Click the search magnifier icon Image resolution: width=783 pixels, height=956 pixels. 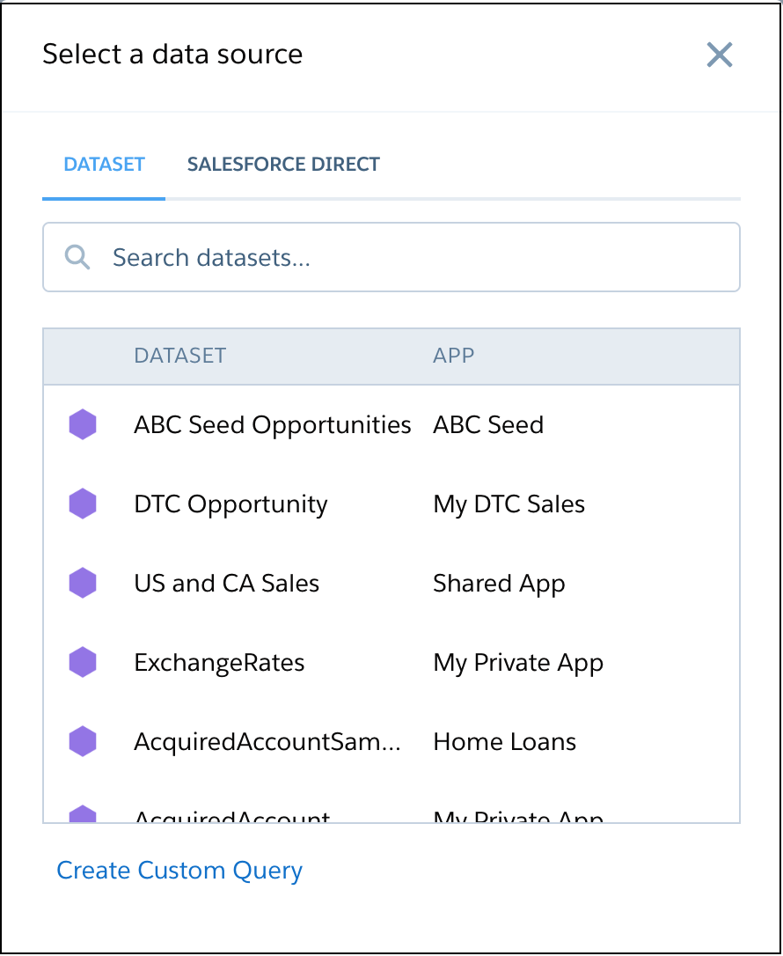pyautogui.click(x=77, y=257)
